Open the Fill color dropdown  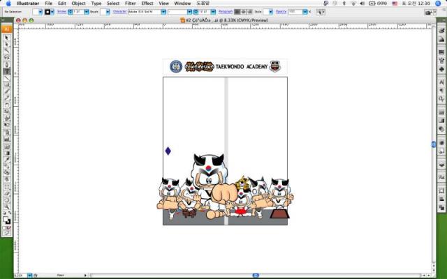coord(41,12)
